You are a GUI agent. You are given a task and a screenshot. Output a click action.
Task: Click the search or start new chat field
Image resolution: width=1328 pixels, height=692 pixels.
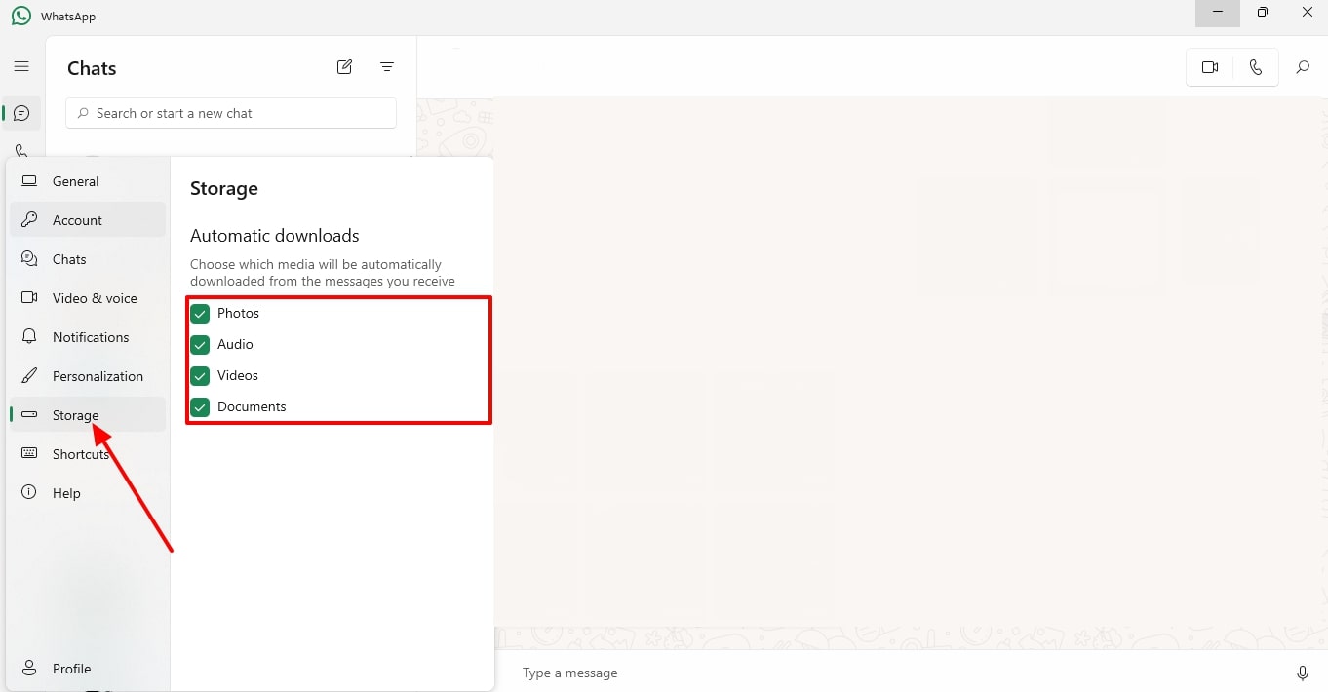[231, 113]
